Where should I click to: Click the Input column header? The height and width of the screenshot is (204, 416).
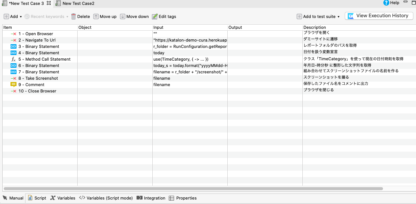click(190, 28)
